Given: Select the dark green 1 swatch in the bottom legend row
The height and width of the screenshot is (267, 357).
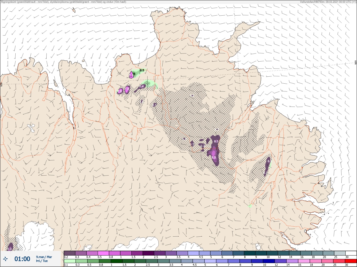Looking at the screenshot, I should 117,261.
